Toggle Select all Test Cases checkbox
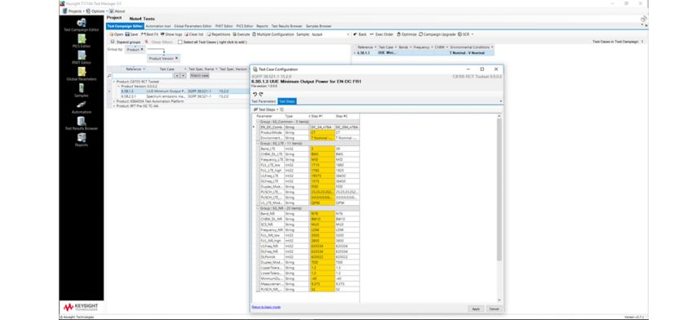 point(180,42)
